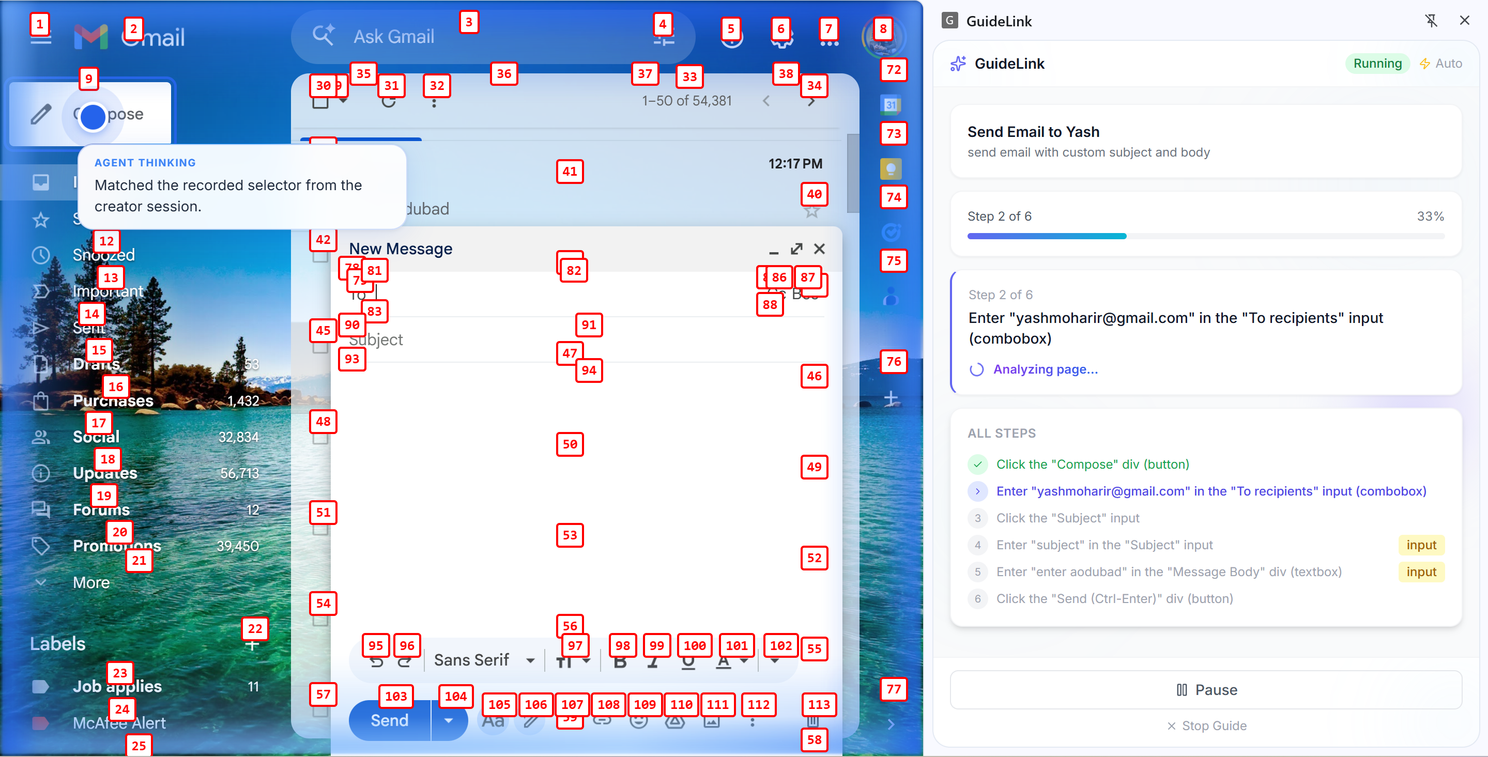The width and height of the screenshot is (1488, 757).
Task: Toggle GuideLink Auto mode
Action: pos(1440,64)
